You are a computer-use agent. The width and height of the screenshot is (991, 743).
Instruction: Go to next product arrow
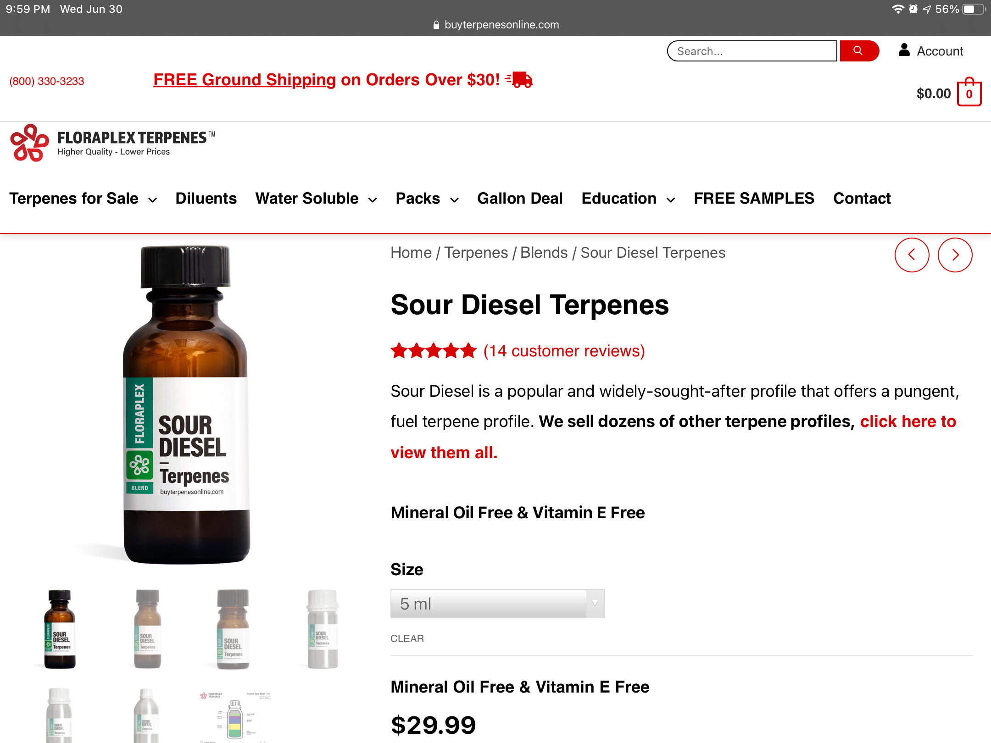point(955,255)
